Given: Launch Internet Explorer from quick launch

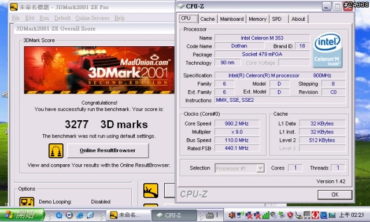Looking at the screenshot, I should 80,215.
